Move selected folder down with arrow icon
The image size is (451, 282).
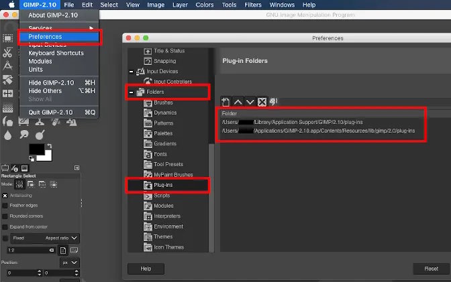(250, 101)
